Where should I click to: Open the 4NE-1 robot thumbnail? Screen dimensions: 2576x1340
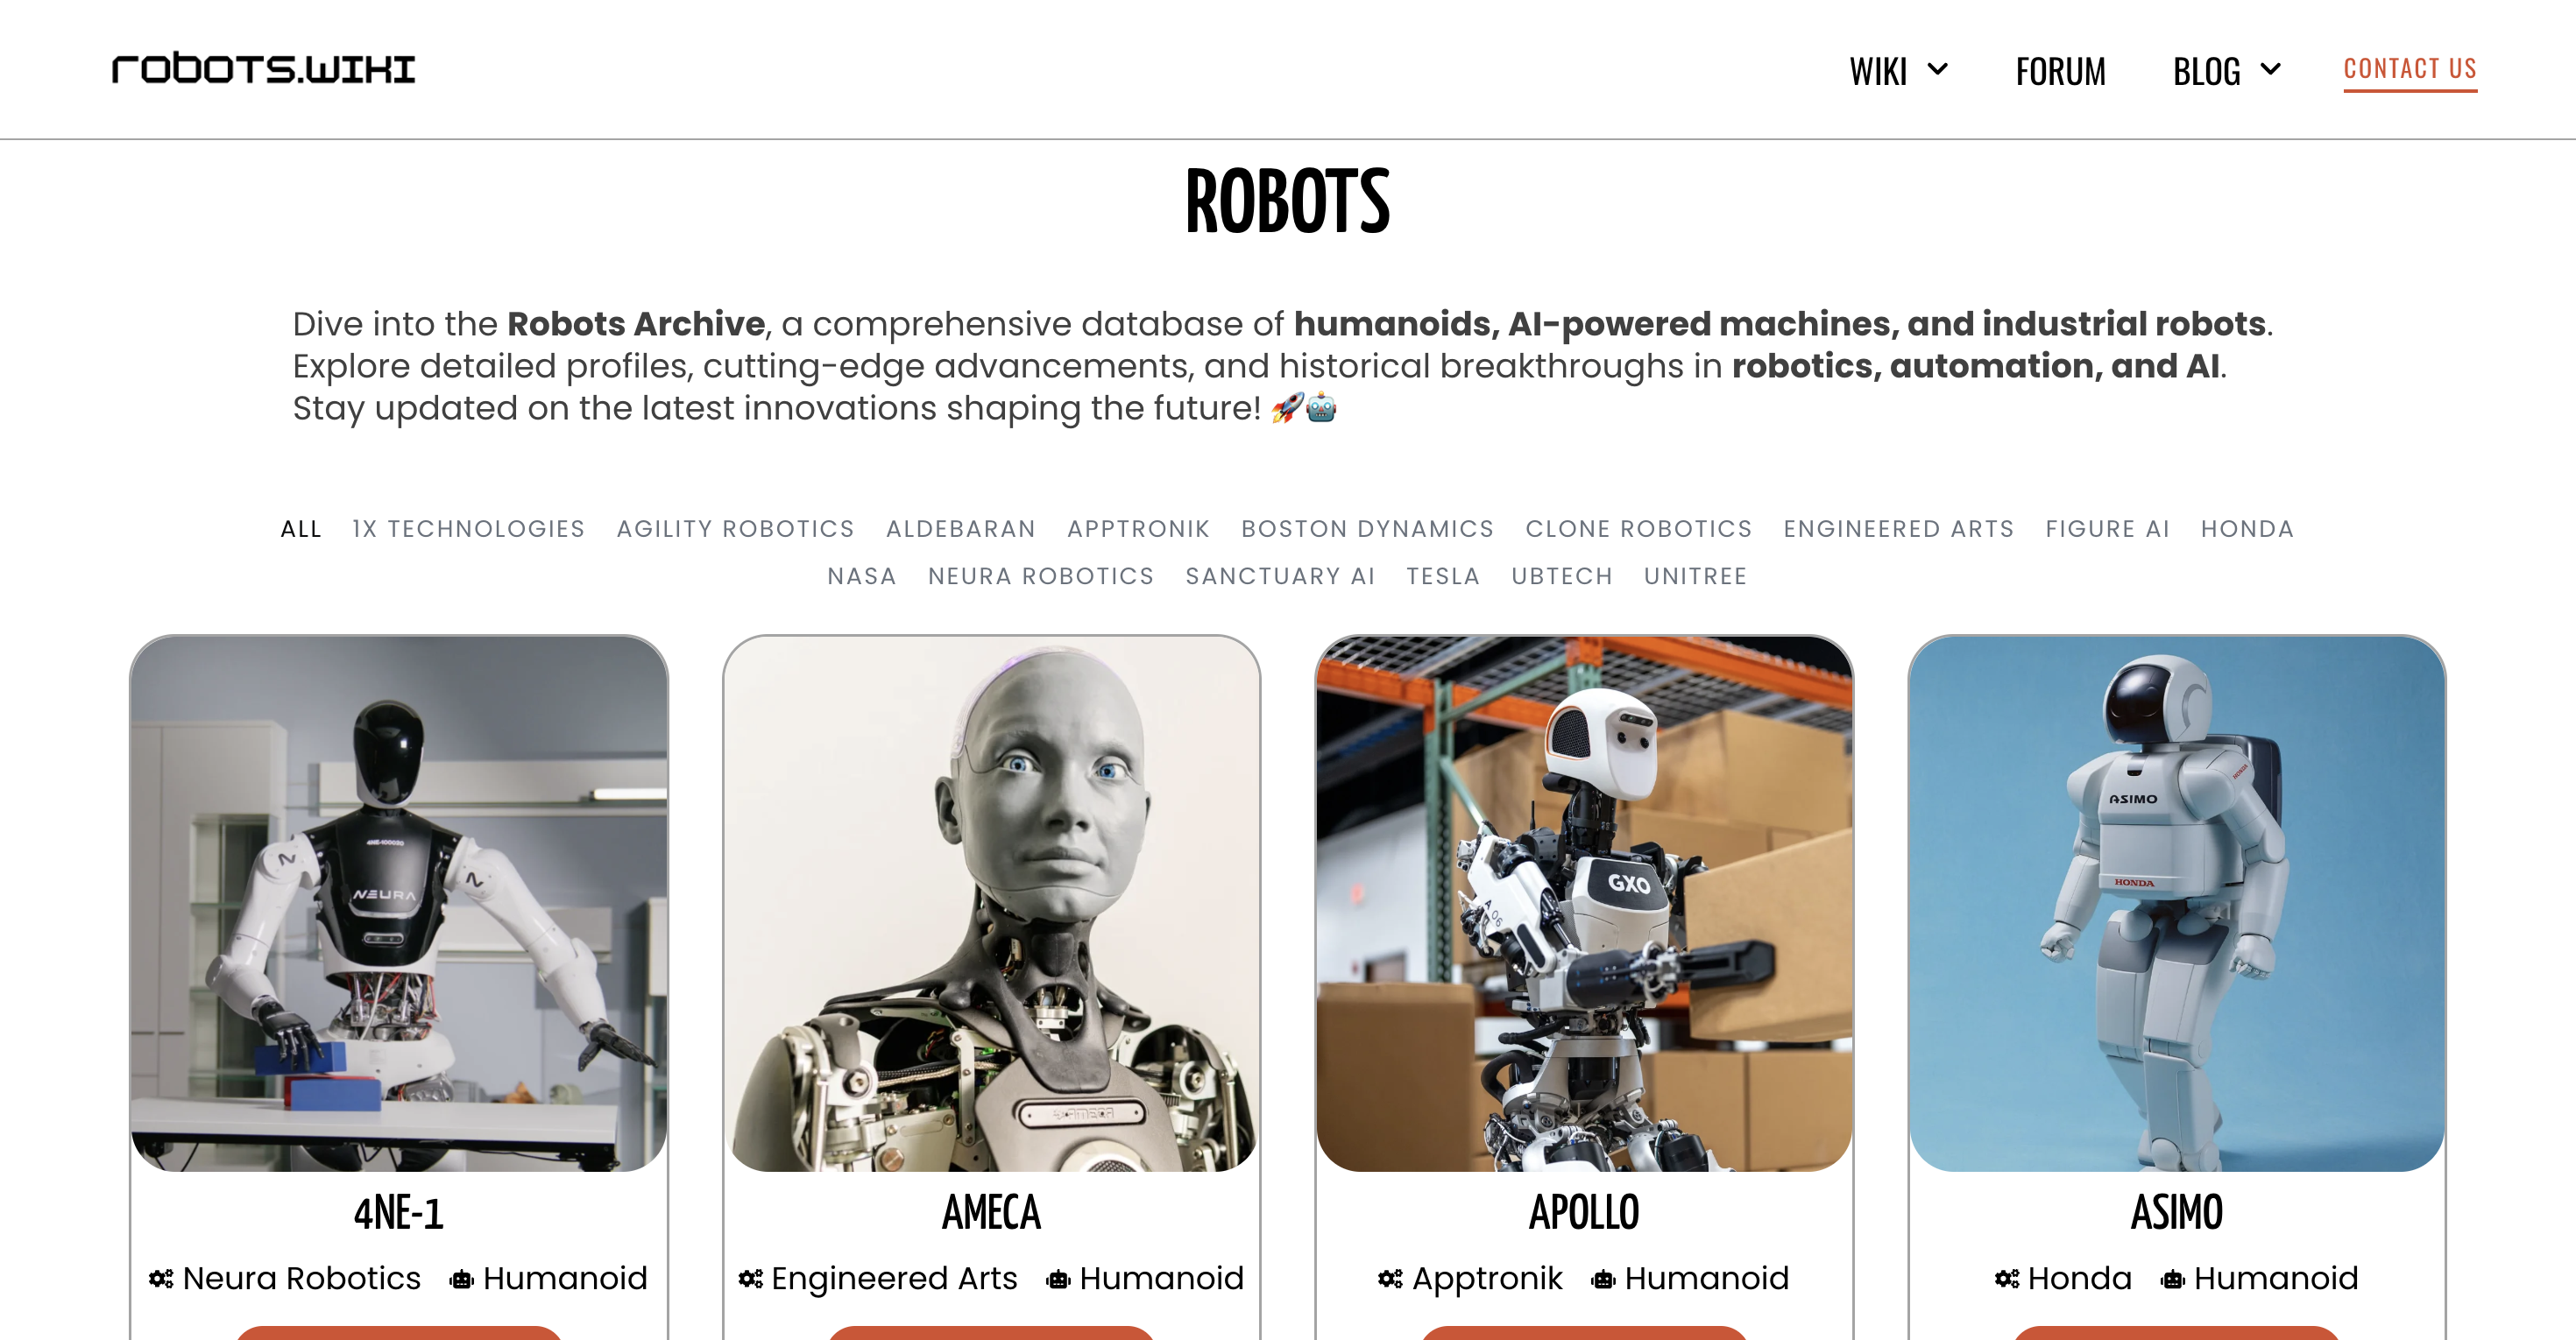399,903
